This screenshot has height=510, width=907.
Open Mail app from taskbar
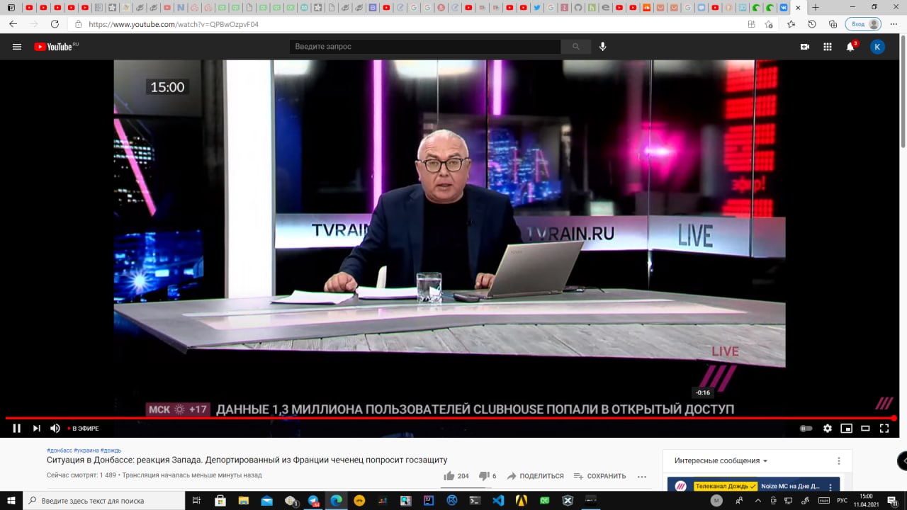point(267,500)
